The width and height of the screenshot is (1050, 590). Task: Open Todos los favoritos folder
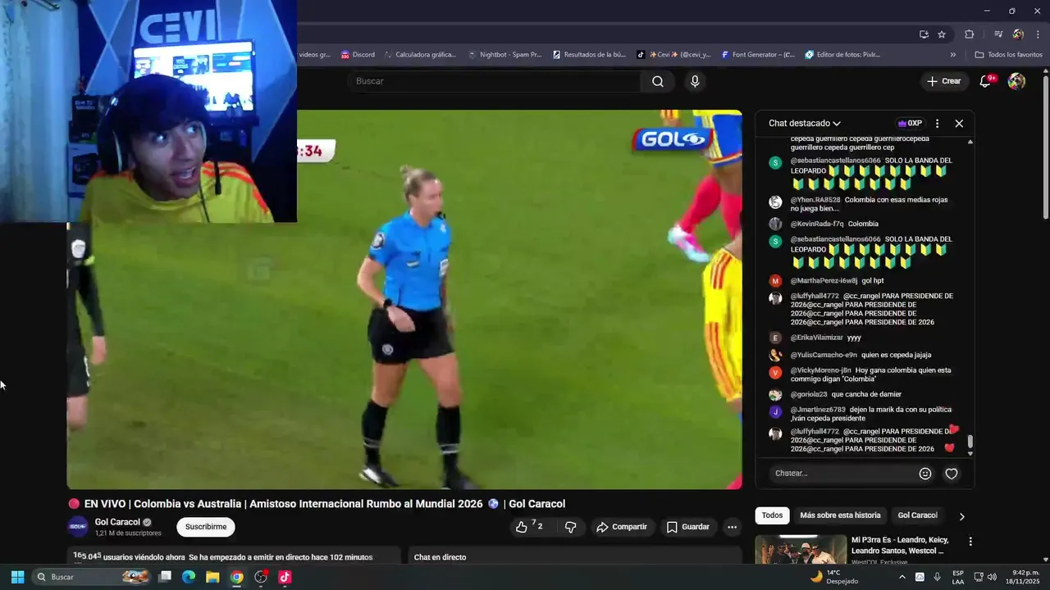coord(1008,55)
